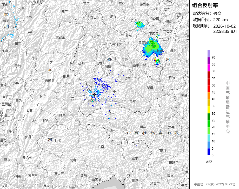This screenshot has height=189, width=239.
Task: Click the legend value 45
Action: (213, 92)
